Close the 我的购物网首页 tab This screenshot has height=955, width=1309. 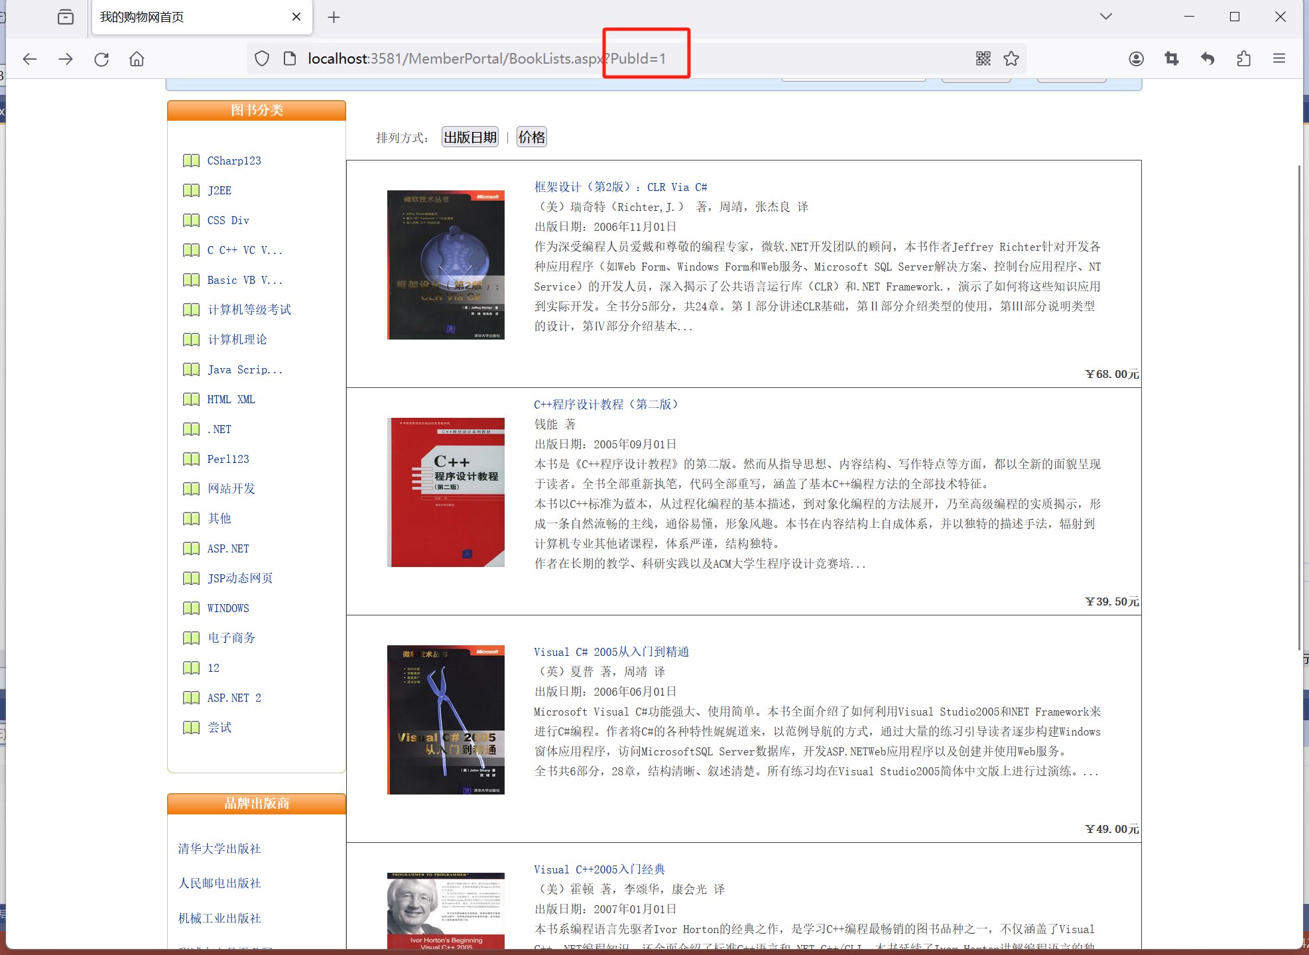tap(296, 17)
